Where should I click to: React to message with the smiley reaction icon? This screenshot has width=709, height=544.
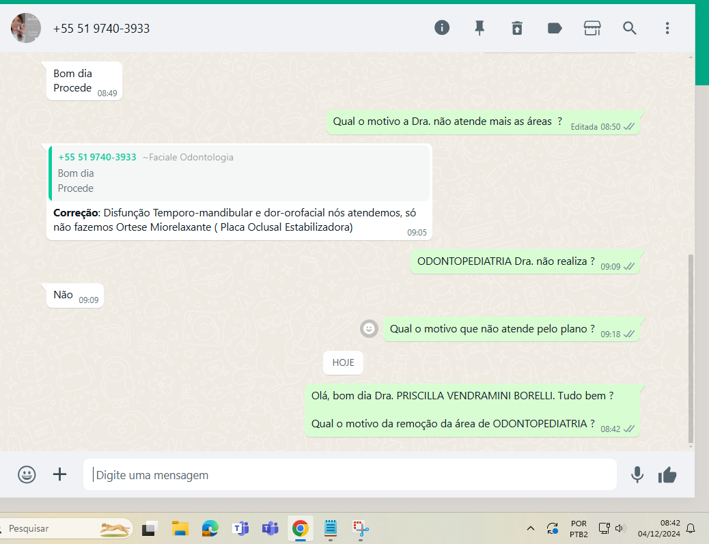pyautogui.click(x=369, y=328)
